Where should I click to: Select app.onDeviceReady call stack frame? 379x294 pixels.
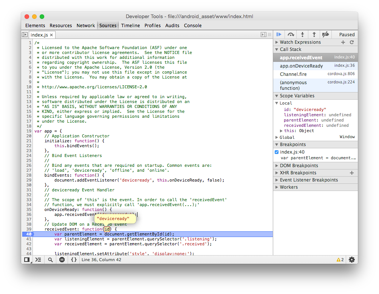click(x=316, y=66)
